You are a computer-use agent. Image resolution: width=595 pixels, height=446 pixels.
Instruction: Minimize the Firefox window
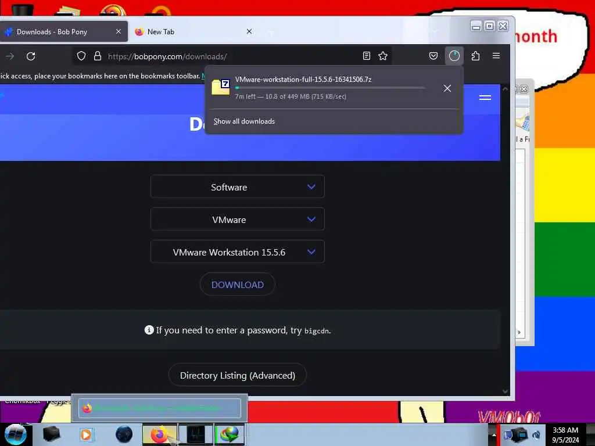[x=476, y=26]
